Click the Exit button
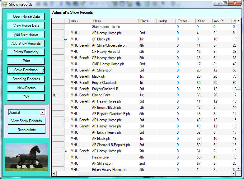 (x=26, y=97)
